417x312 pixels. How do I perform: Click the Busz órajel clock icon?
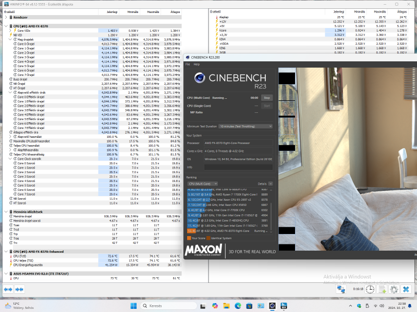pyautogui.click(x=11, y=79)
